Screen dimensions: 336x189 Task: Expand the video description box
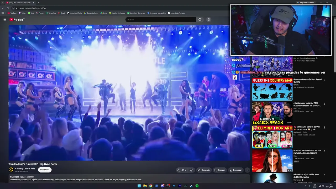point(129,178)
